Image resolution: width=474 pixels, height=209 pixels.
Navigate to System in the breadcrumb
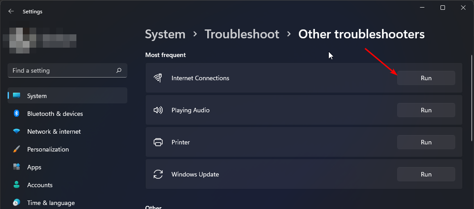[165, 34]
